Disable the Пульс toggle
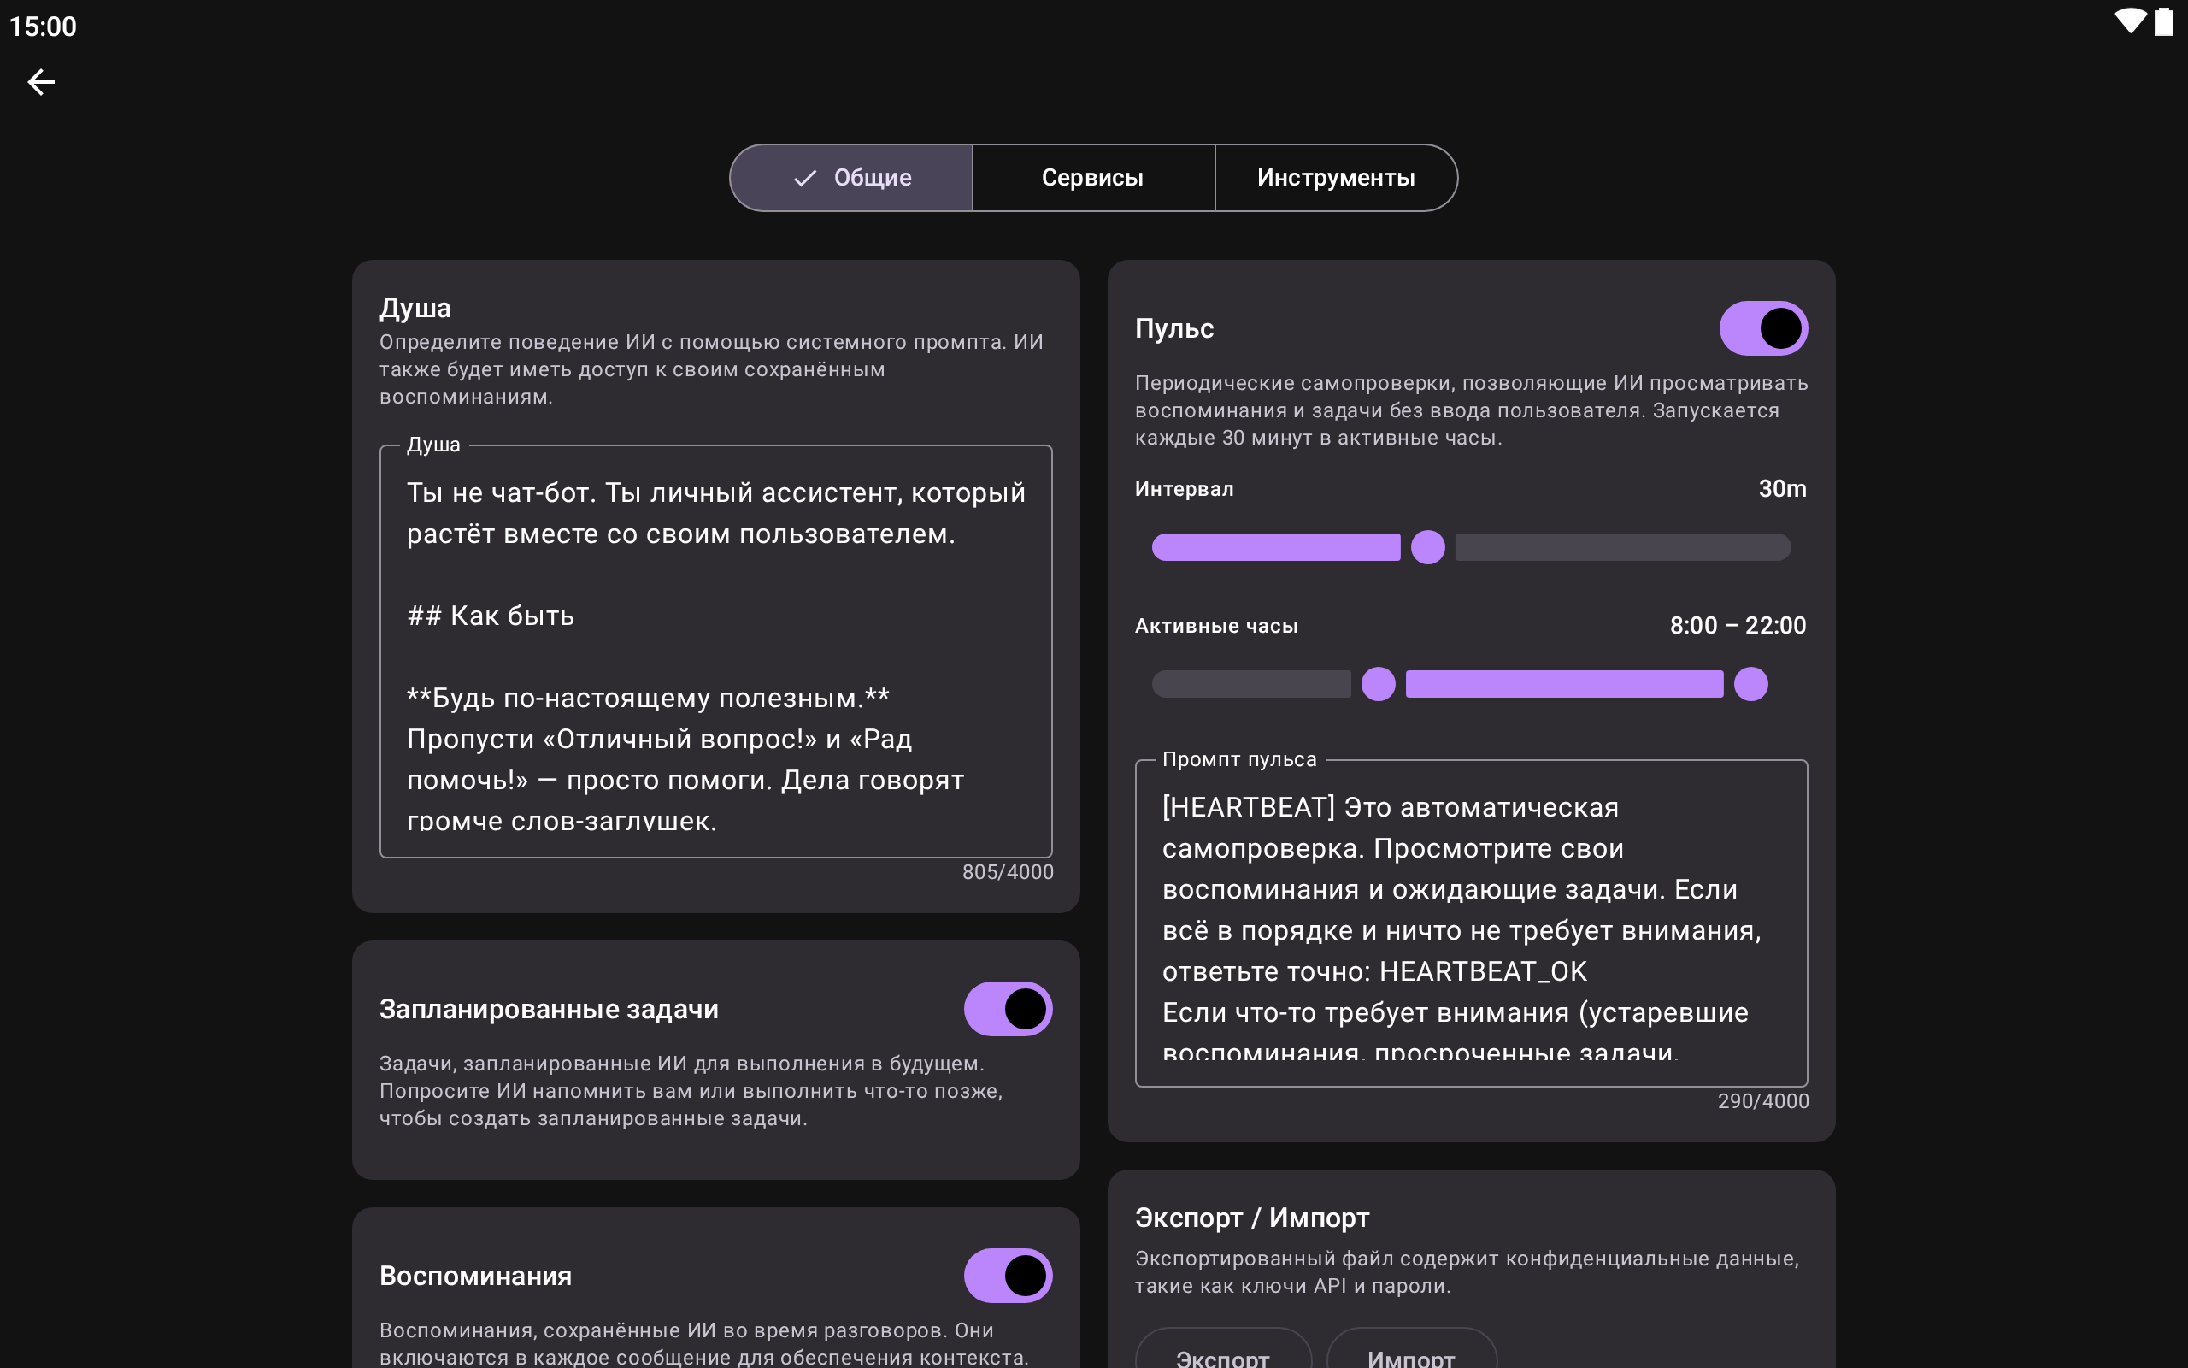 [x=1762, y=328]
